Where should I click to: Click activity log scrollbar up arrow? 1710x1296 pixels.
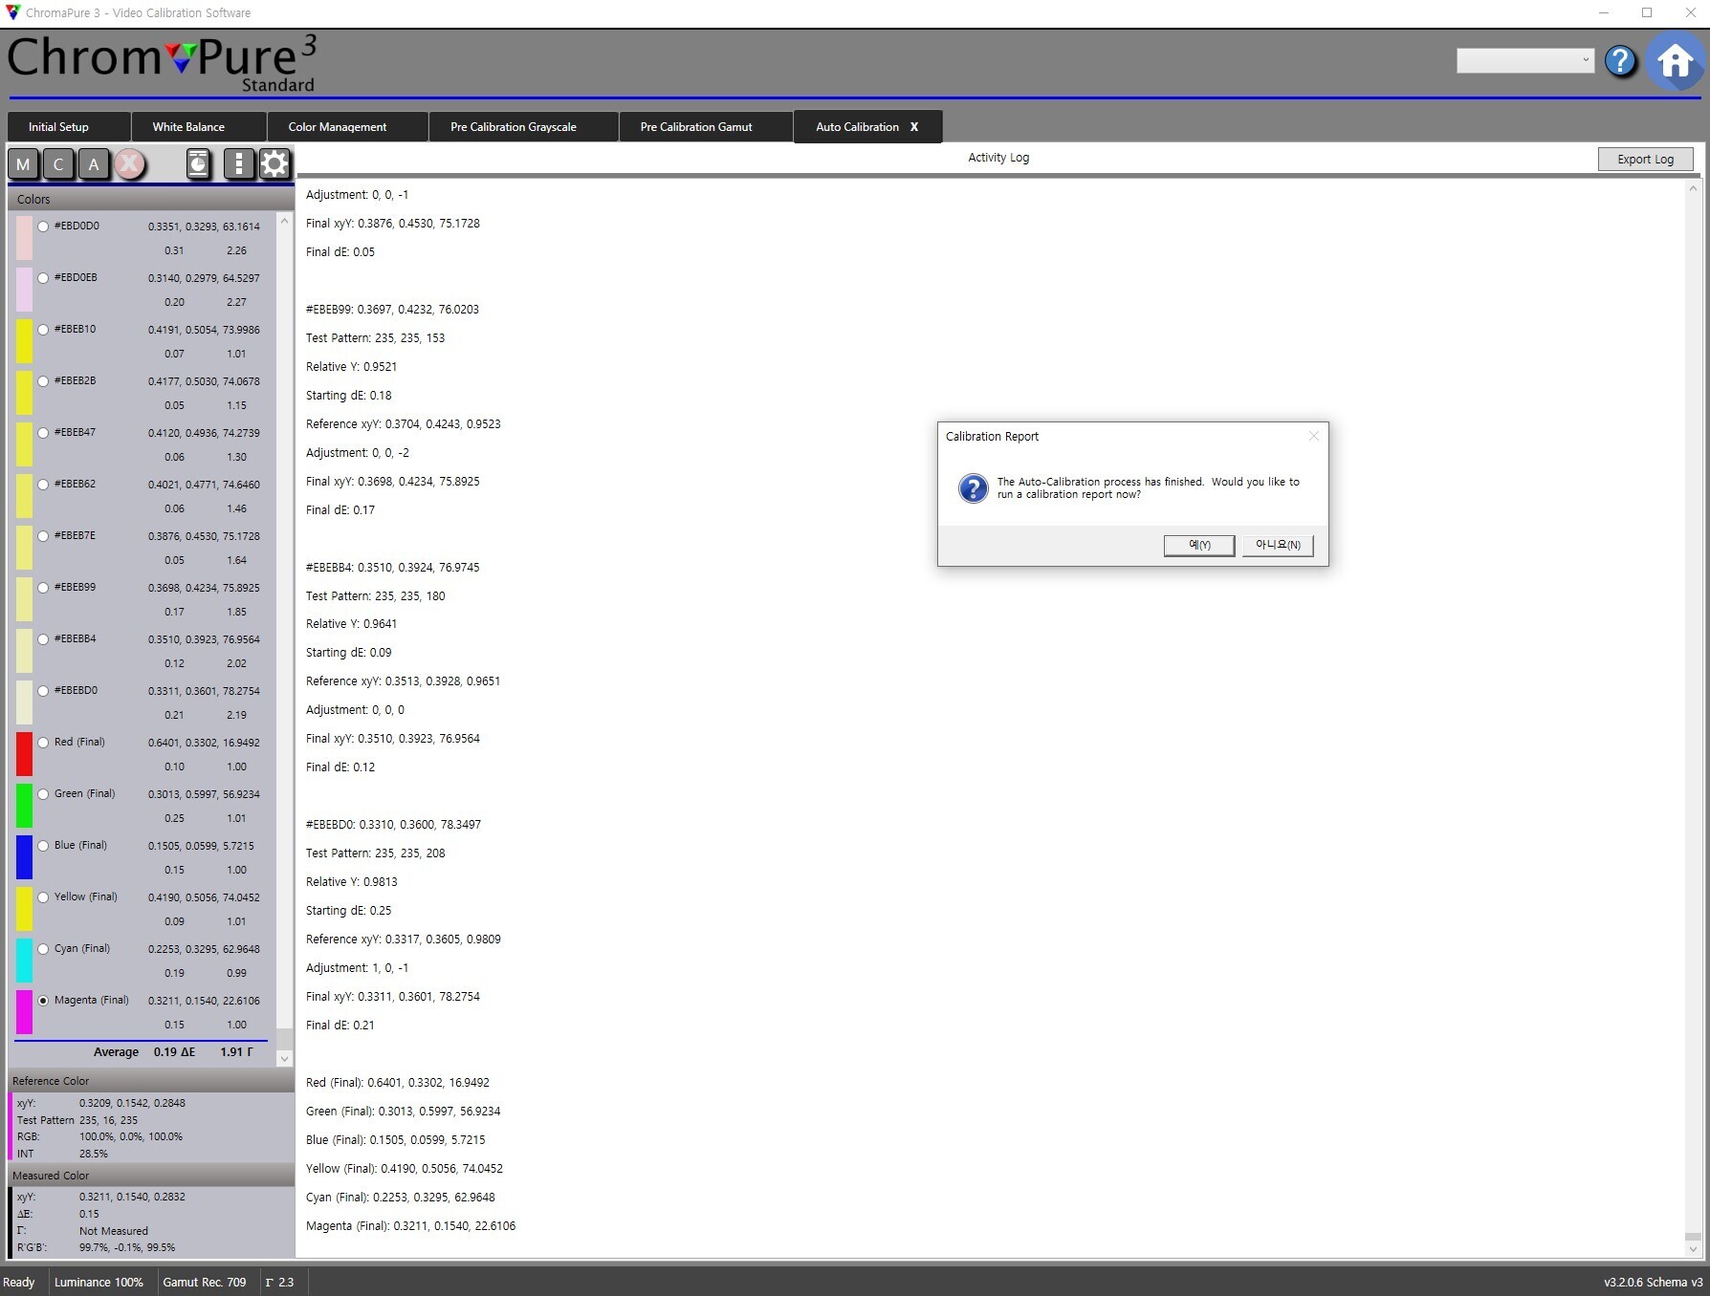(x=1693, y=189)
